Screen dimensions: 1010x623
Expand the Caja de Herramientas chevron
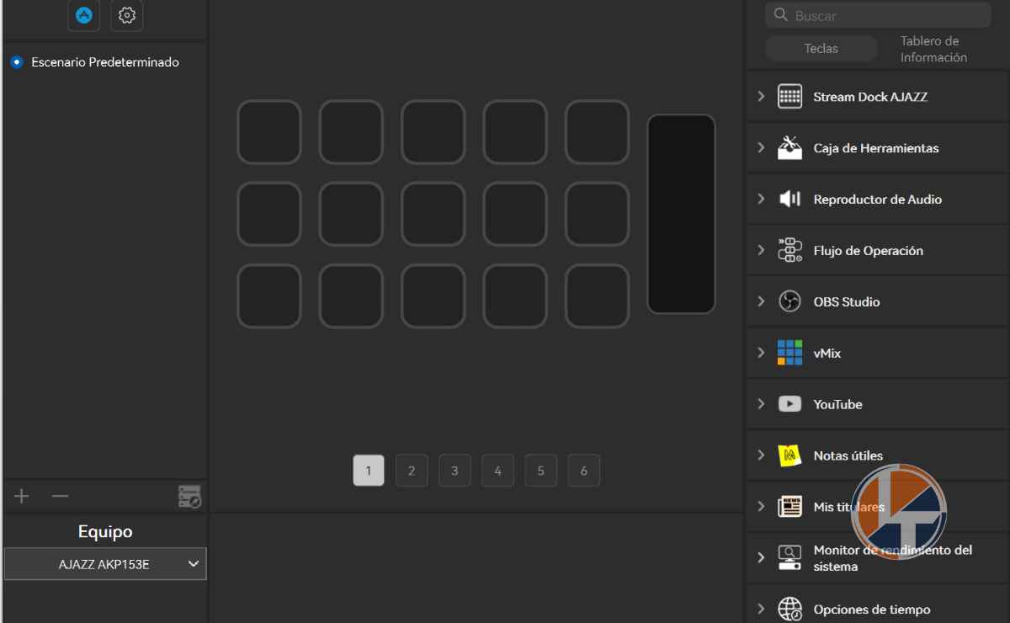pos(761,148)
